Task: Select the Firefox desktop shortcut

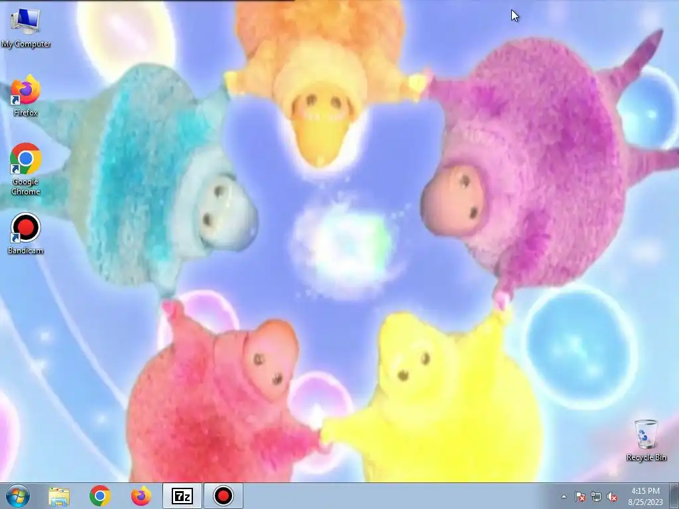Action: click(26, 95)
